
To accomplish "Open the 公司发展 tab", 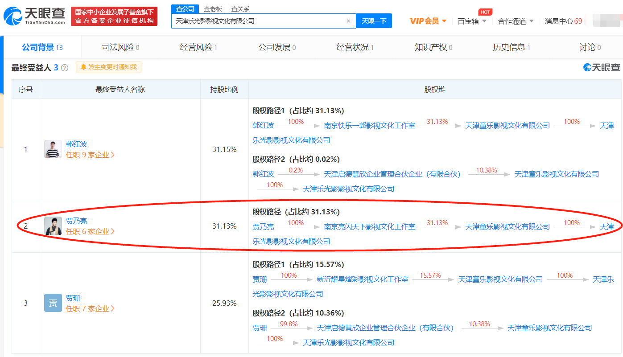I will (x=277, y=47).
